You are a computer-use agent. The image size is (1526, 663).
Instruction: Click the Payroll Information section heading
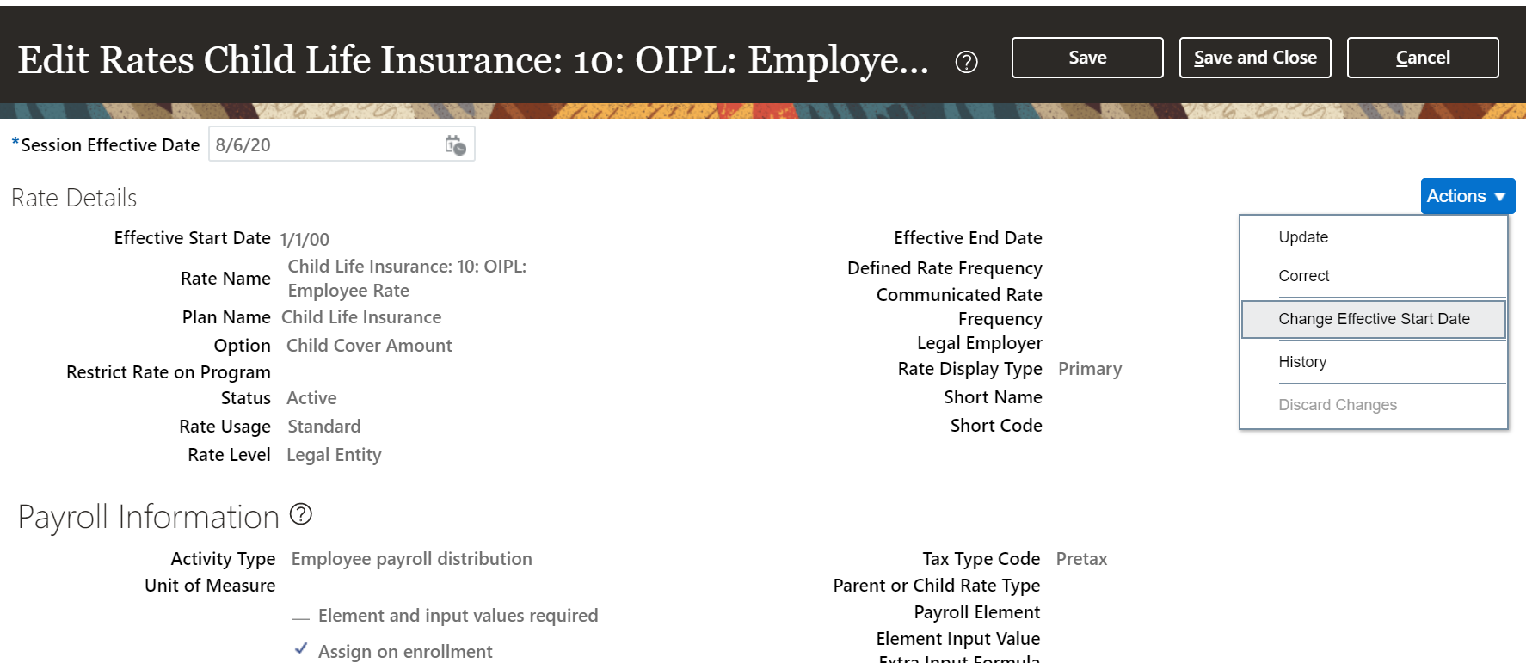tap(149, 517)
